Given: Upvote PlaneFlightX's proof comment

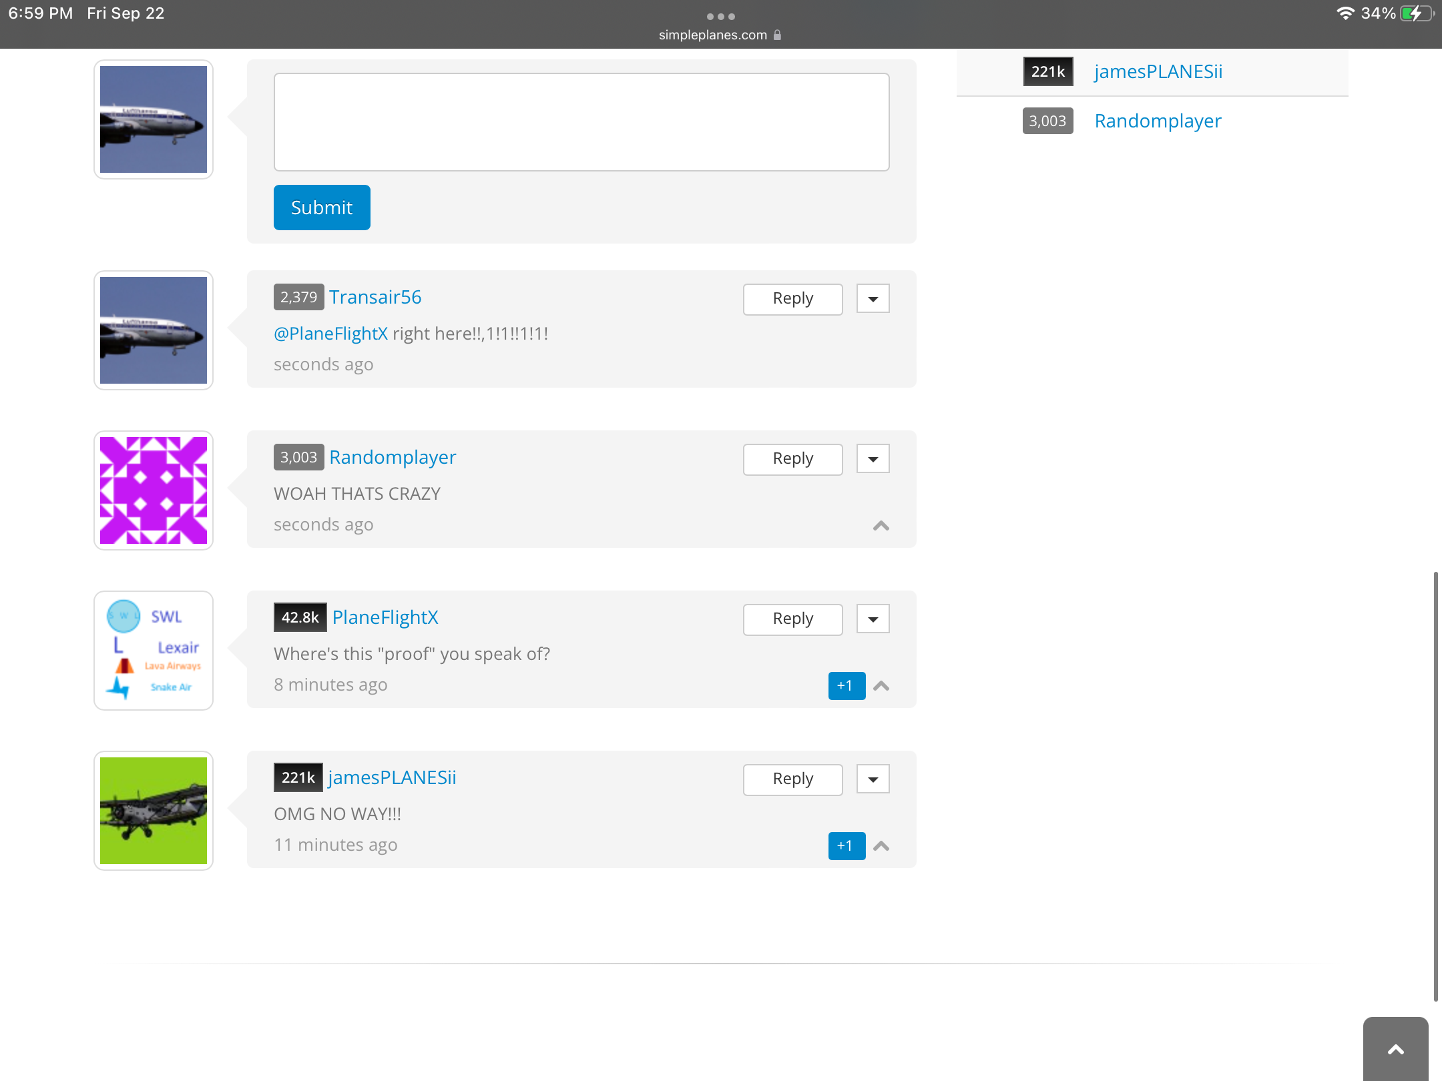Looking at the screenshot, I should tap(881, 686).
